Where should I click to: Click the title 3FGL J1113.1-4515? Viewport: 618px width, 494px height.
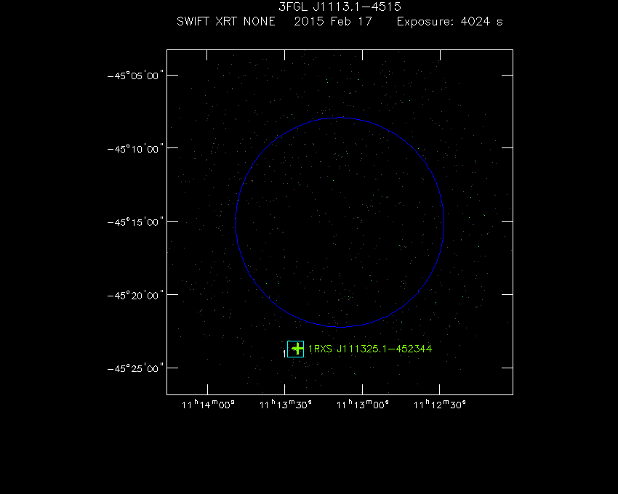(x=340, y=7)
